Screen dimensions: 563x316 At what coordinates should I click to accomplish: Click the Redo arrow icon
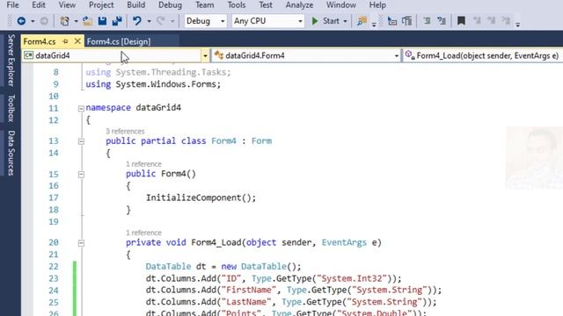pos(160,21)
